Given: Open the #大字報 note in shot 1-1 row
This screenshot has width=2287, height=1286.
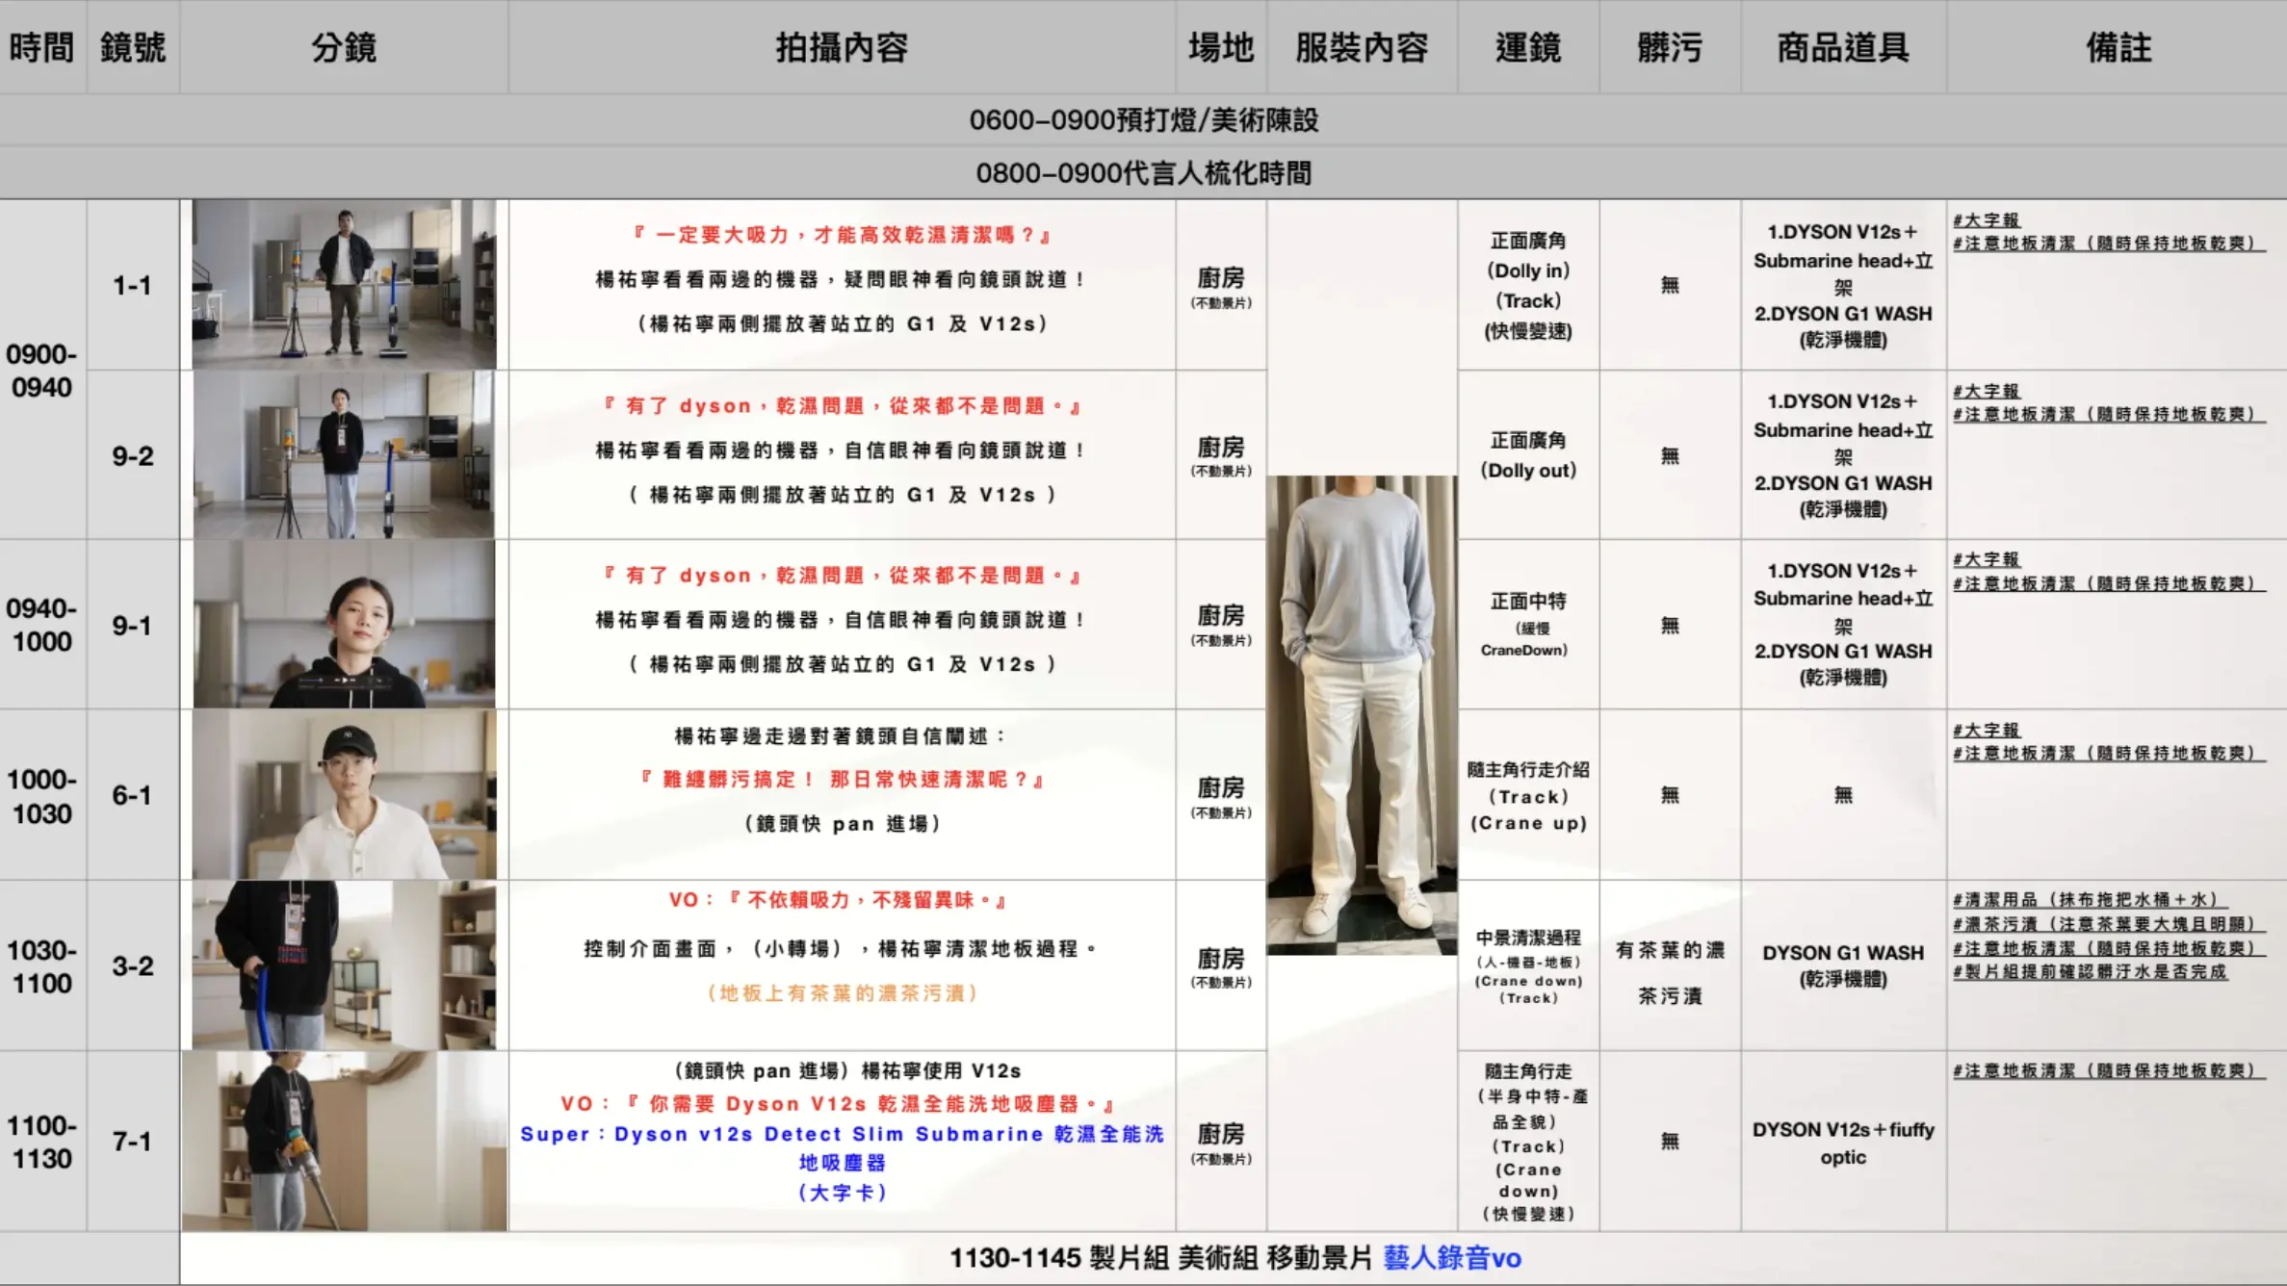Looking at the screenshot, I should tap(1986, 220).
